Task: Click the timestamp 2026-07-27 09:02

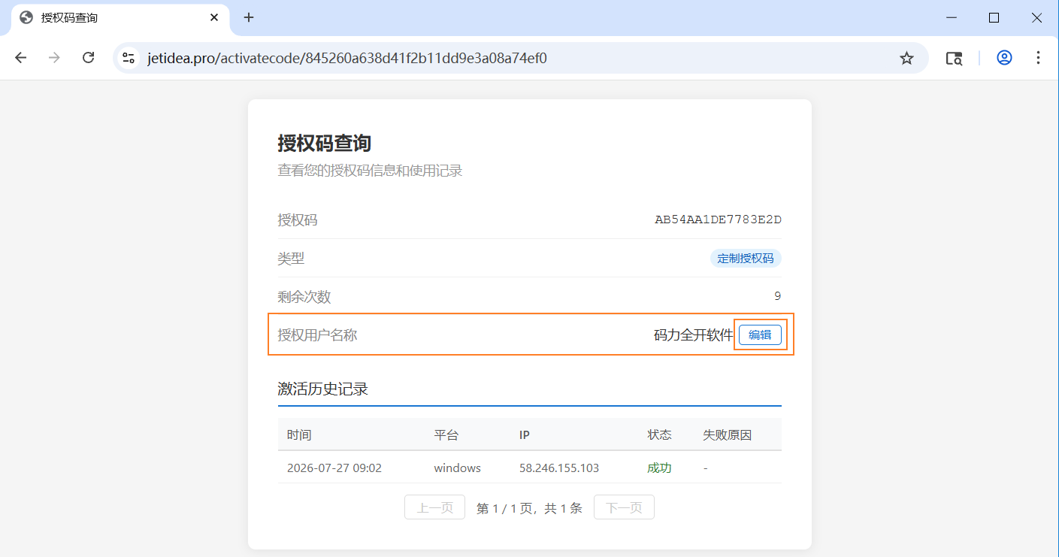Action: pyautogui.click(x=334, y=468)
